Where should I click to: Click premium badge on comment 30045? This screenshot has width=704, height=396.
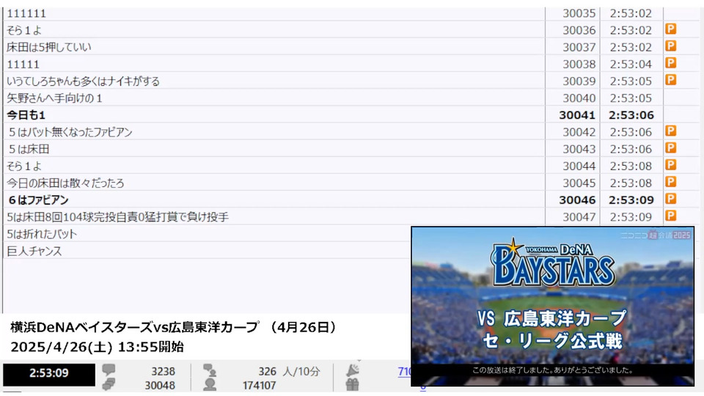point(670,183)
